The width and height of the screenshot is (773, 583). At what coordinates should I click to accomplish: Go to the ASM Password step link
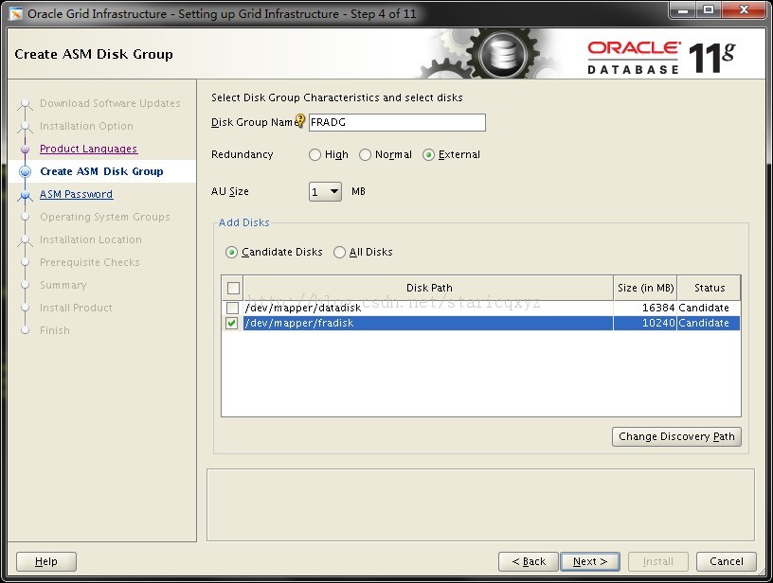click(77, 194)
